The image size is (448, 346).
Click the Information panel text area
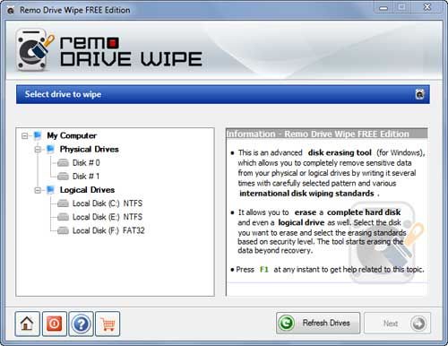pyautogui.click(x=327, y=212)
